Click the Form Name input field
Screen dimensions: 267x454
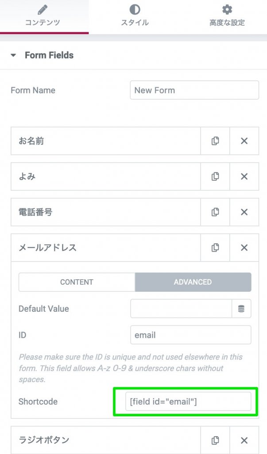(194, 90)
